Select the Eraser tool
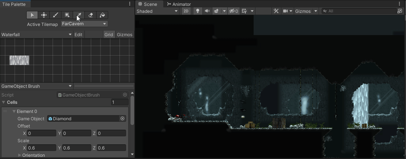This screenshot has height=159, width=406. pos(90,15)
